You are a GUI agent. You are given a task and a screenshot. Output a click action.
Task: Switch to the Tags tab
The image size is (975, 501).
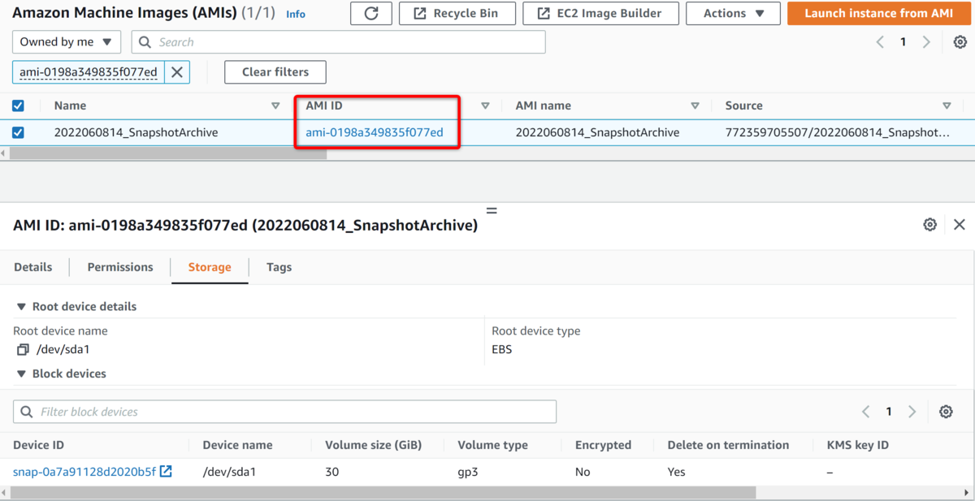[279, 267]
